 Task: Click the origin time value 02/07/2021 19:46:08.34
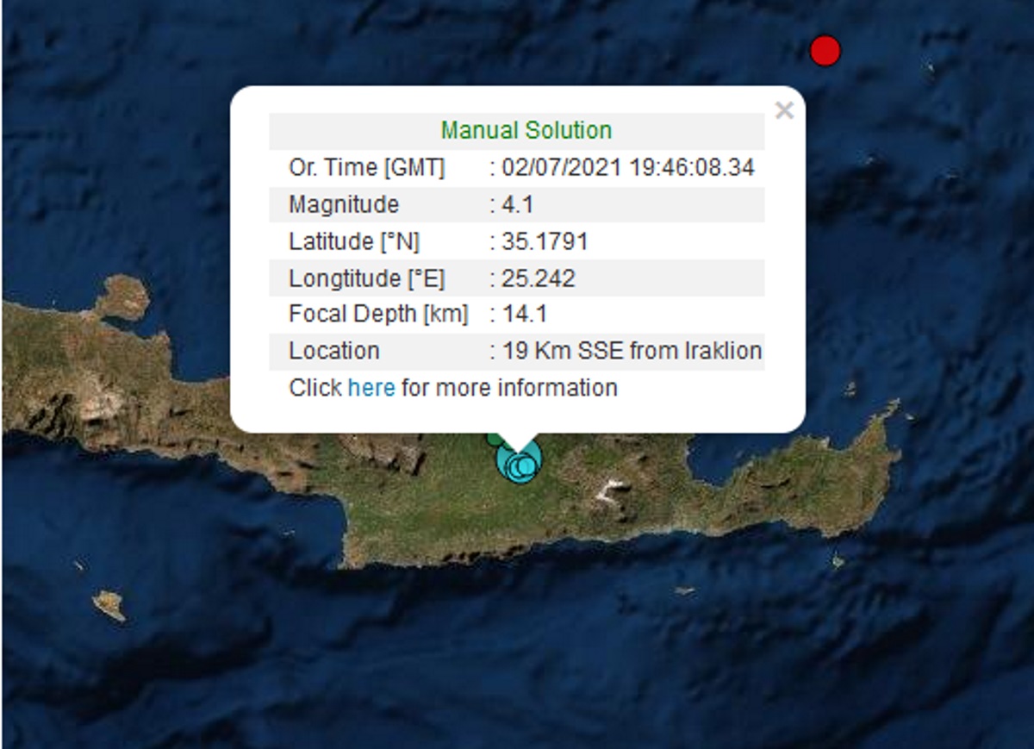[x=627, y=168]
